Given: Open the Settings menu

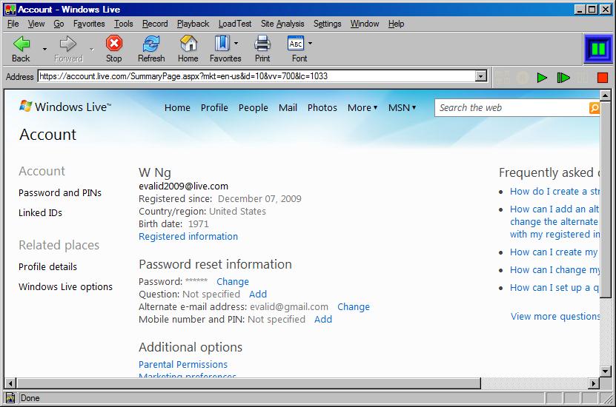Looking at the screenshot, I should click(x=327, y=24).
